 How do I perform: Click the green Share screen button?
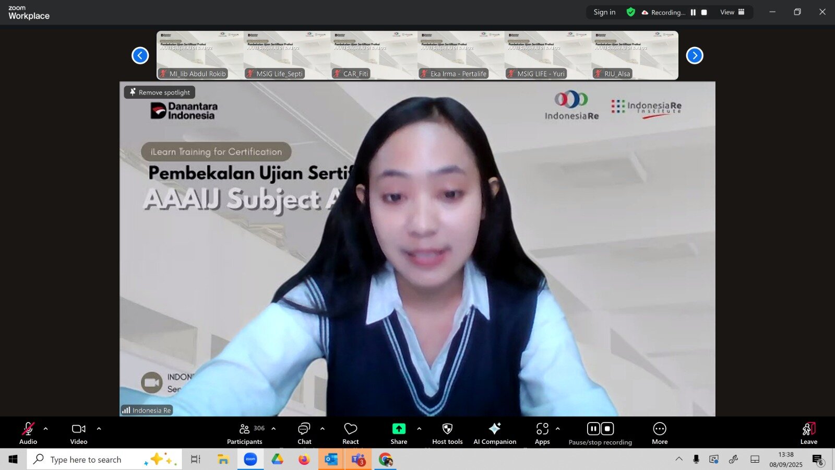point(399,433)
